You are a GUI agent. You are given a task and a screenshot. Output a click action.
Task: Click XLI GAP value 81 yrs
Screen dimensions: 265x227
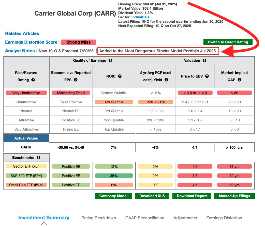pos(234,167)
